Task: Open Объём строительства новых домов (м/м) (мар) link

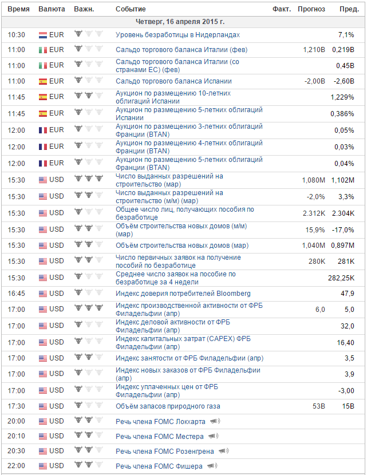Action: [x=181, y=230]
